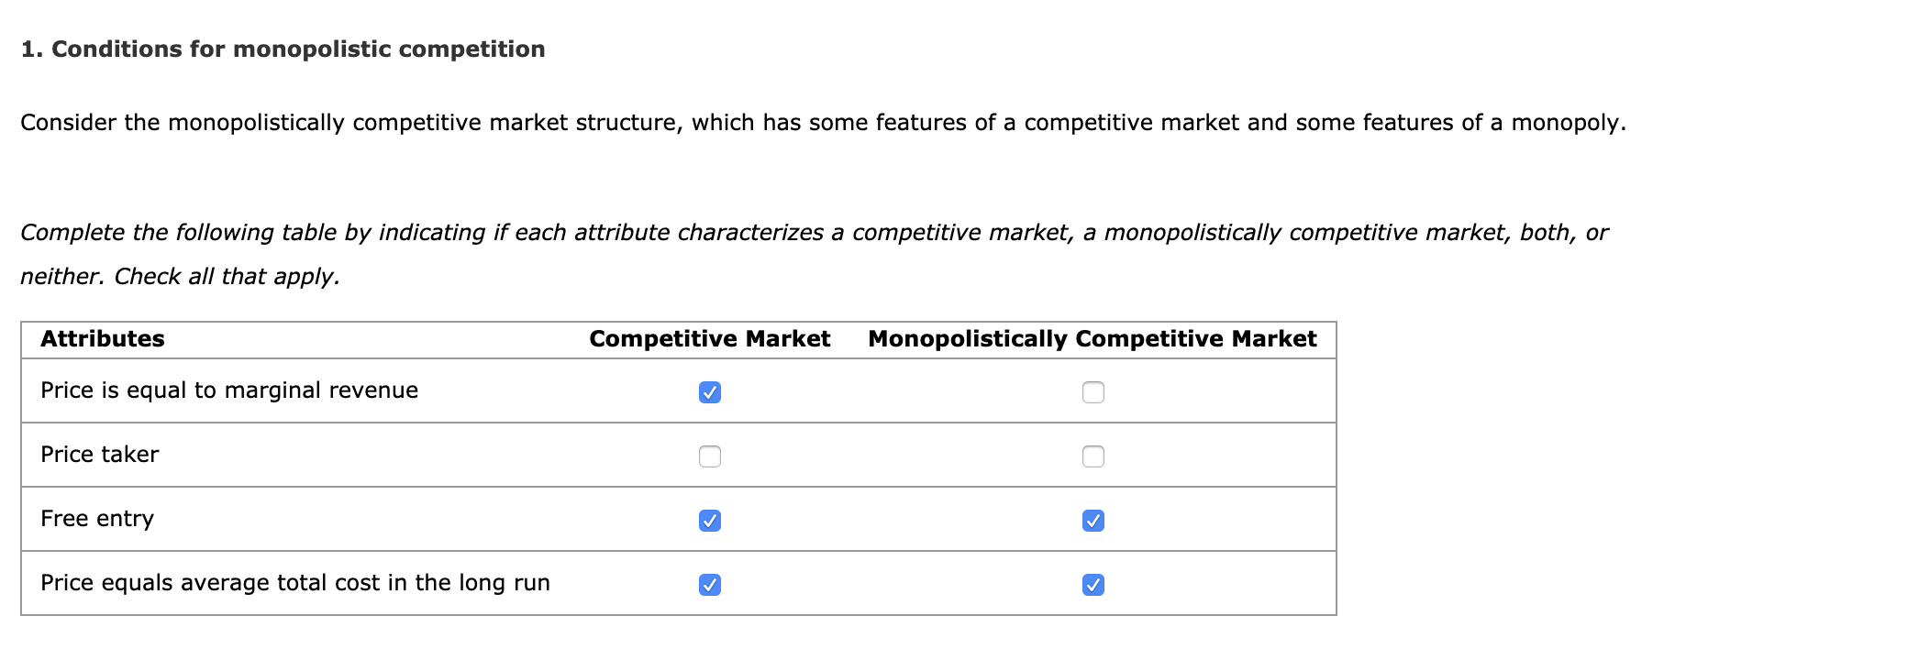The image size is (1919, 649).
Task: Select the Price taker attribute label
Action: [x=99, y=454]
